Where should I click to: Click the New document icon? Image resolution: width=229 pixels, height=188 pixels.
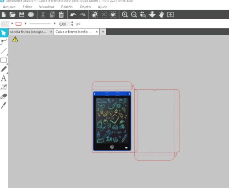4,15
